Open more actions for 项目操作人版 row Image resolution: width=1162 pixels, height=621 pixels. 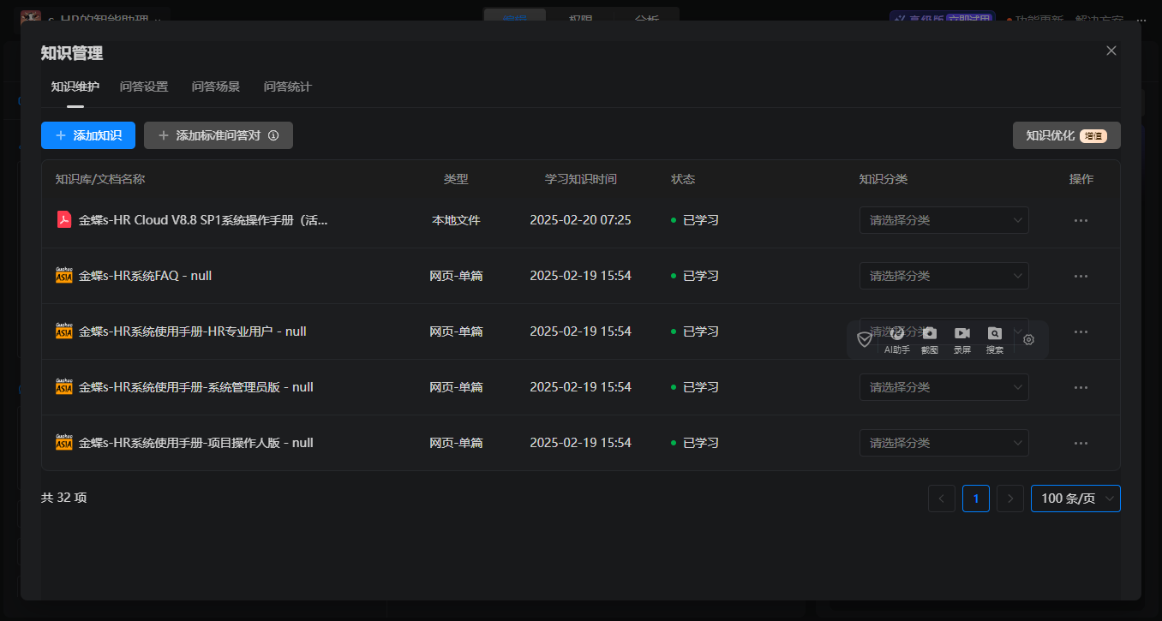pyautogui.click(x=1081, y=443)
